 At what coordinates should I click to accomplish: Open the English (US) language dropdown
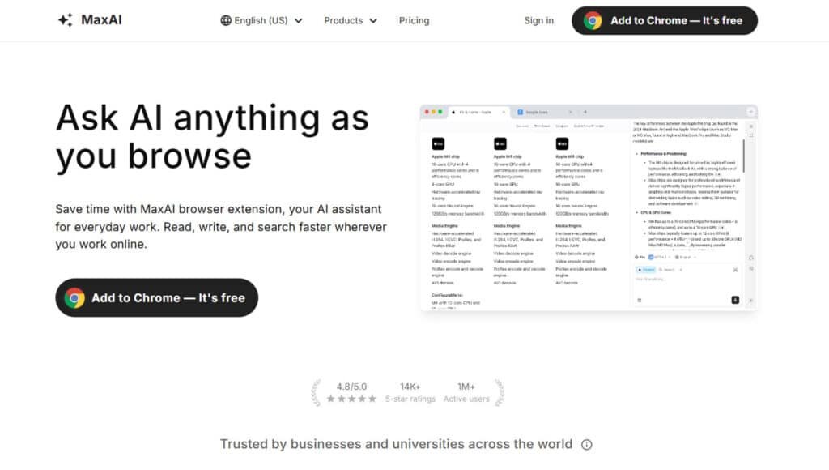pos(261,20)
